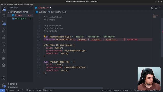Screen dimensions: 163x92
Task: Split the editor to the right
Action: [156, 8]
